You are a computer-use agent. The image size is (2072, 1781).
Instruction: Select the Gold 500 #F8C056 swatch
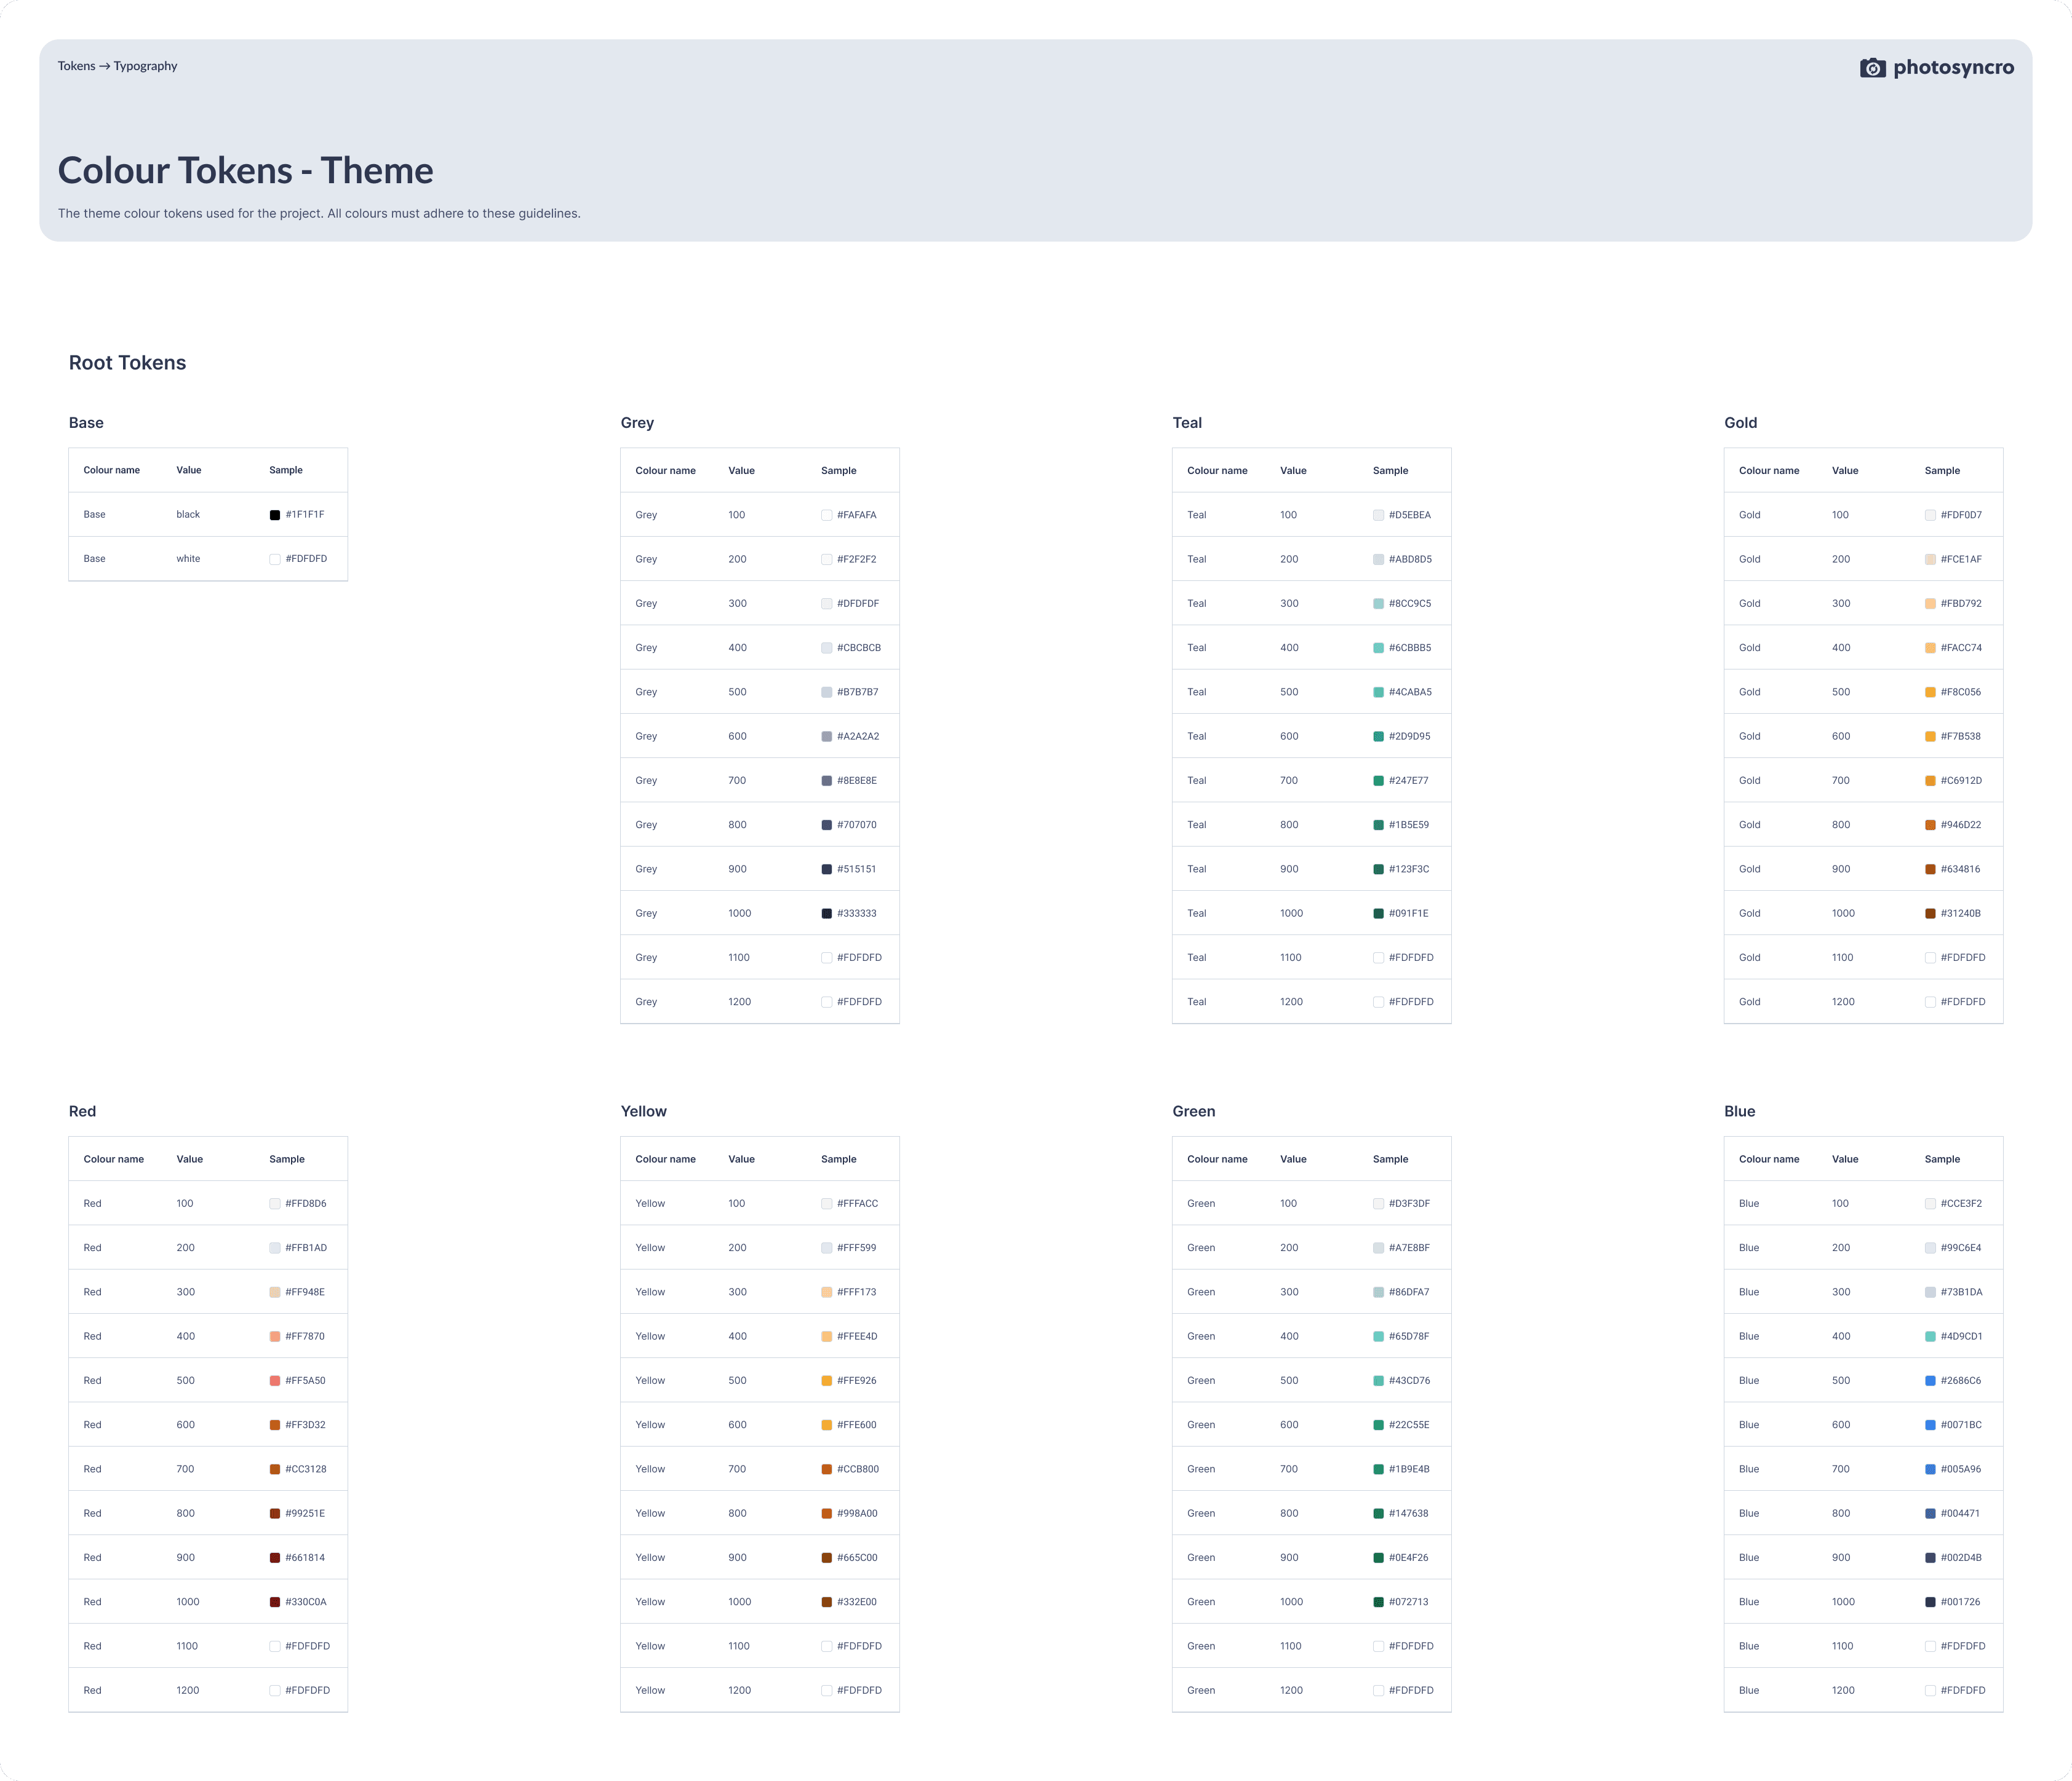1930,693
